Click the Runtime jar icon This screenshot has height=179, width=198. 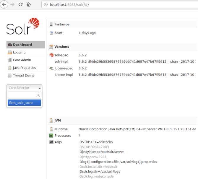click(x=51, y=129)
